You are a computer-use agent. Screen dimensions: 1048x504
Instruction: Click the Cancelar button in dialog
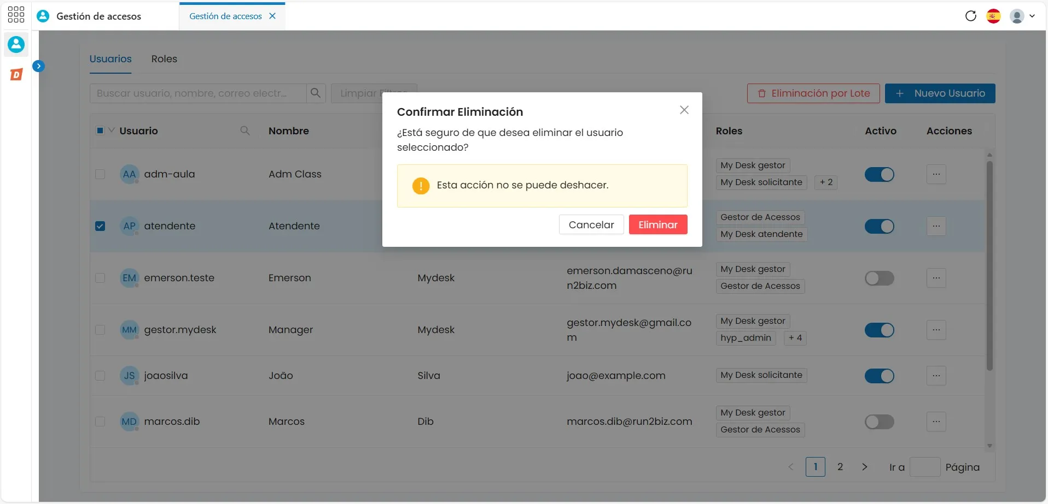coord(591,224)
